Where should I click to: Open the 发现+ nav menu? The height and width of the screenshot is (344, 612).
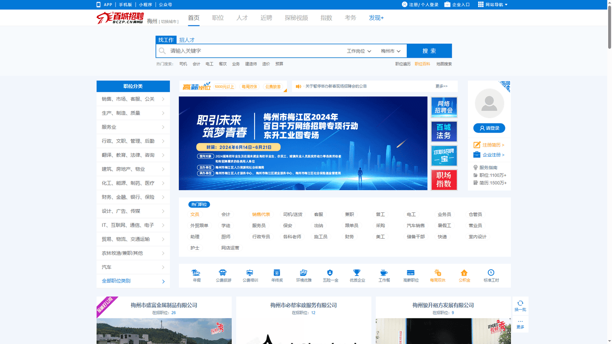(376, 18)
